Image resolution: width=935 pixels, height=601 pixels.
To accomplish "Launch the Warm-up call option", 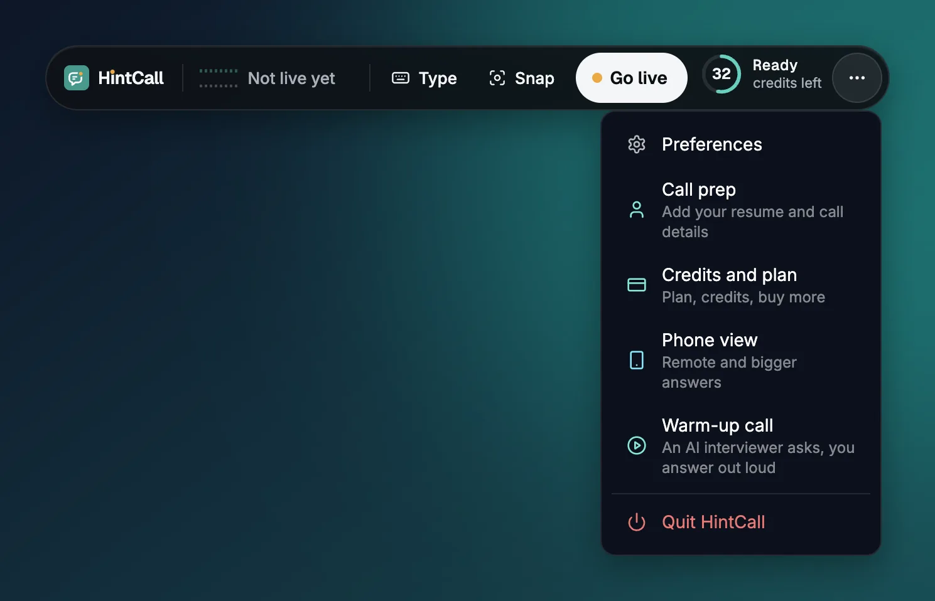I will 741,445.
